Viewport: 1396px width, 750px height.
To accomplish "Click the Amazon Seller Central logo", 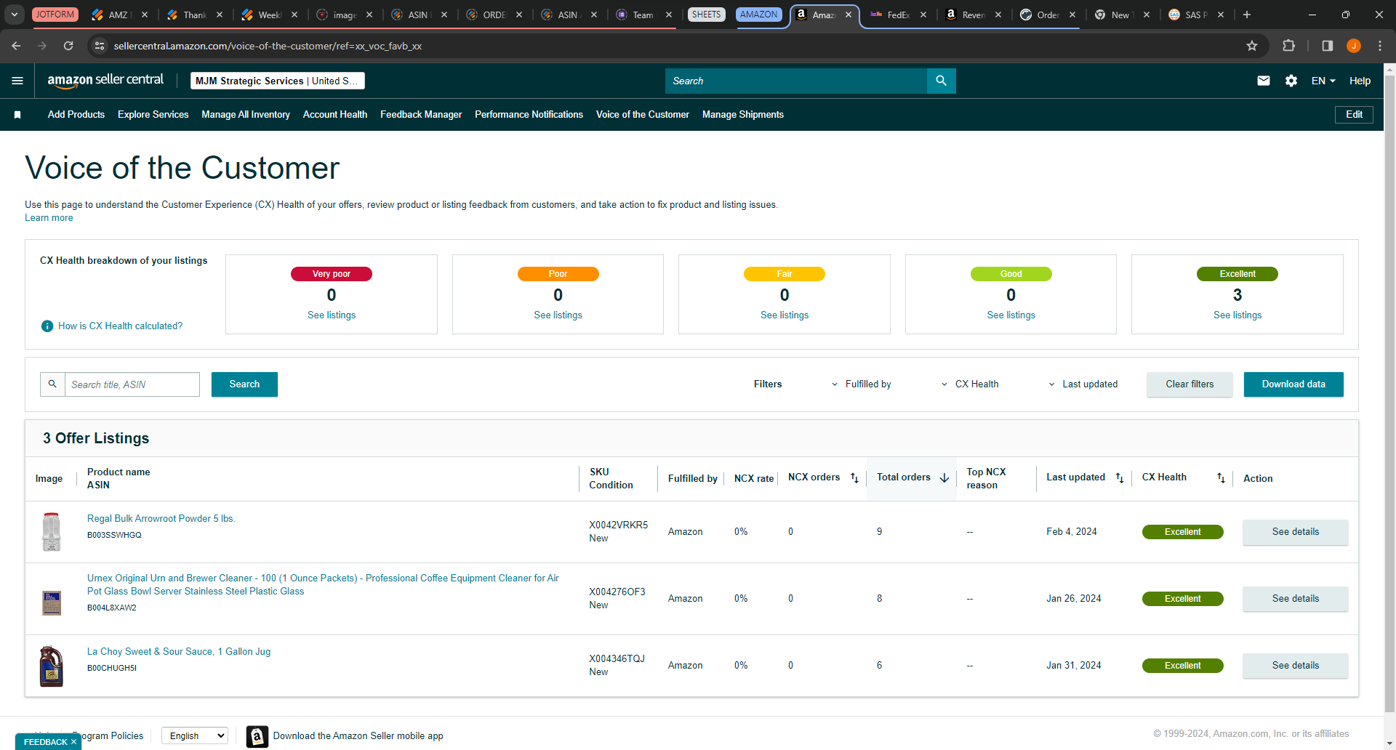I will (105, 81).
